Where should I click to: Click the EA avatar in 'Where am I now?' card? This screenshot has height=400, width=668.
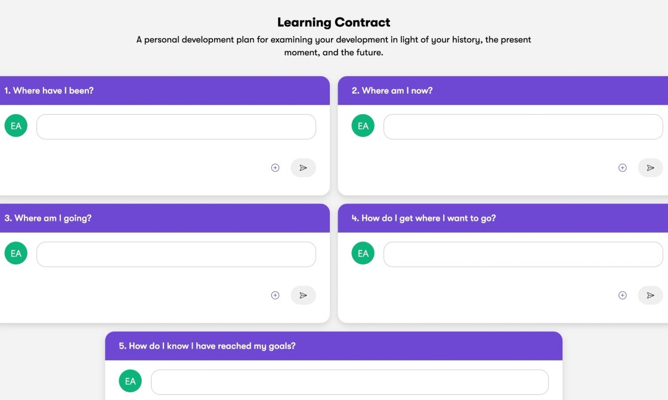click(363, 126)
